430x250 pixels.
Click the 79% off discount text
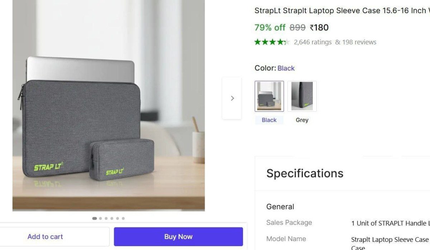pyautogui.click(x=270, y=27)
